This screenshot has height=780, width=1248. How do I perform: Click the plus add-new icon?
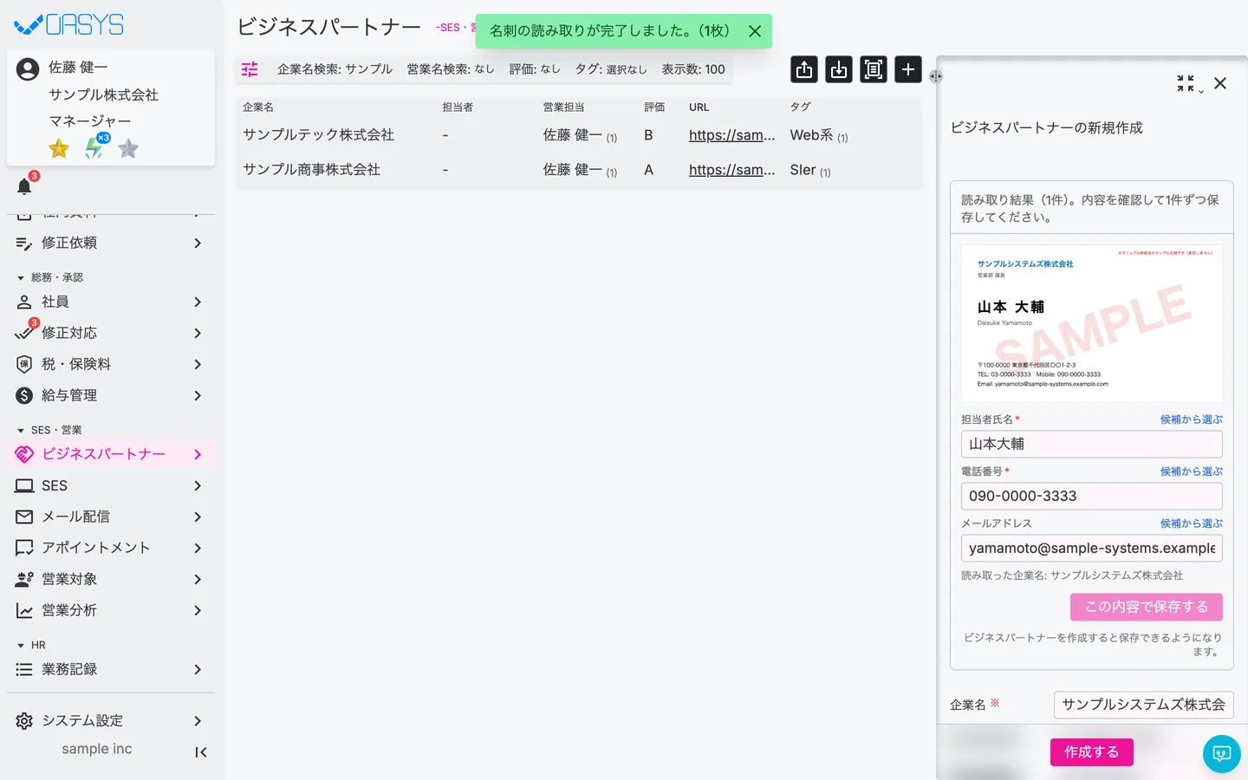pyautogui.click(x=908, y=69)
